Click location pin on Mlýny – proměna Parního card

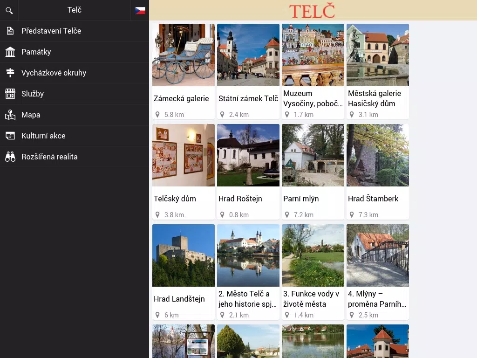click(352, 315)
